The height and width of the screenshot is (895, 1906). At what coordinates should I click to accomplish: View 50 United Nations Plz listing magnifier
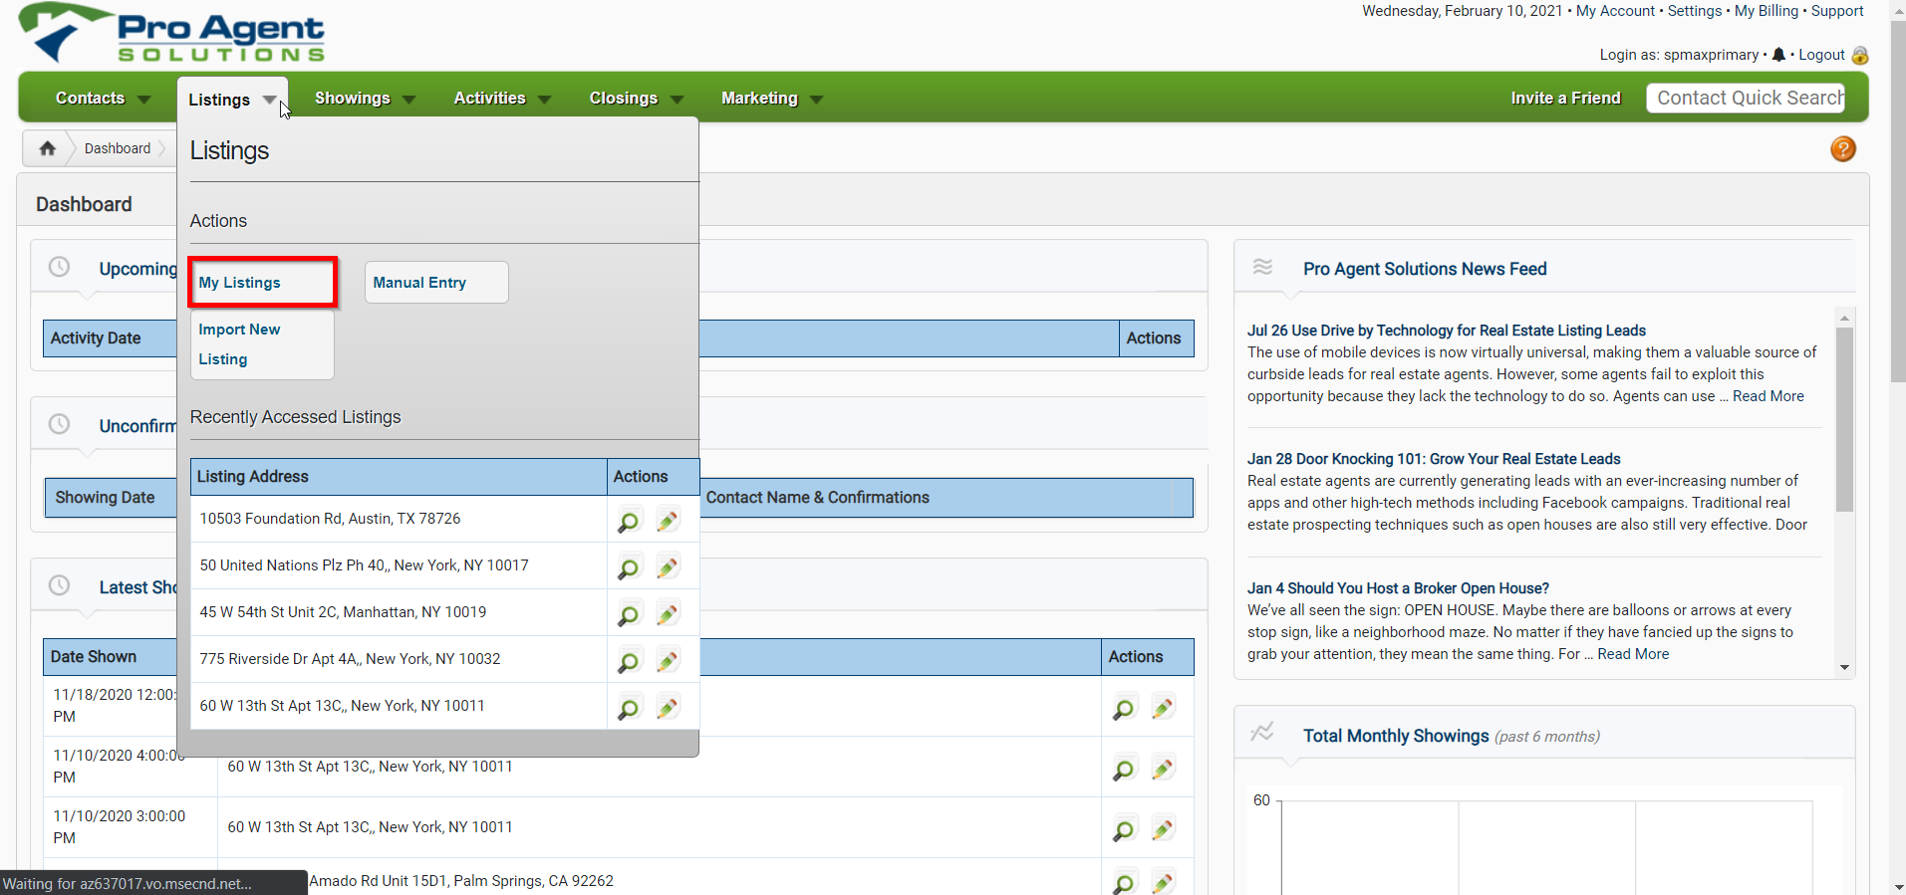click(x=629, y=567)
